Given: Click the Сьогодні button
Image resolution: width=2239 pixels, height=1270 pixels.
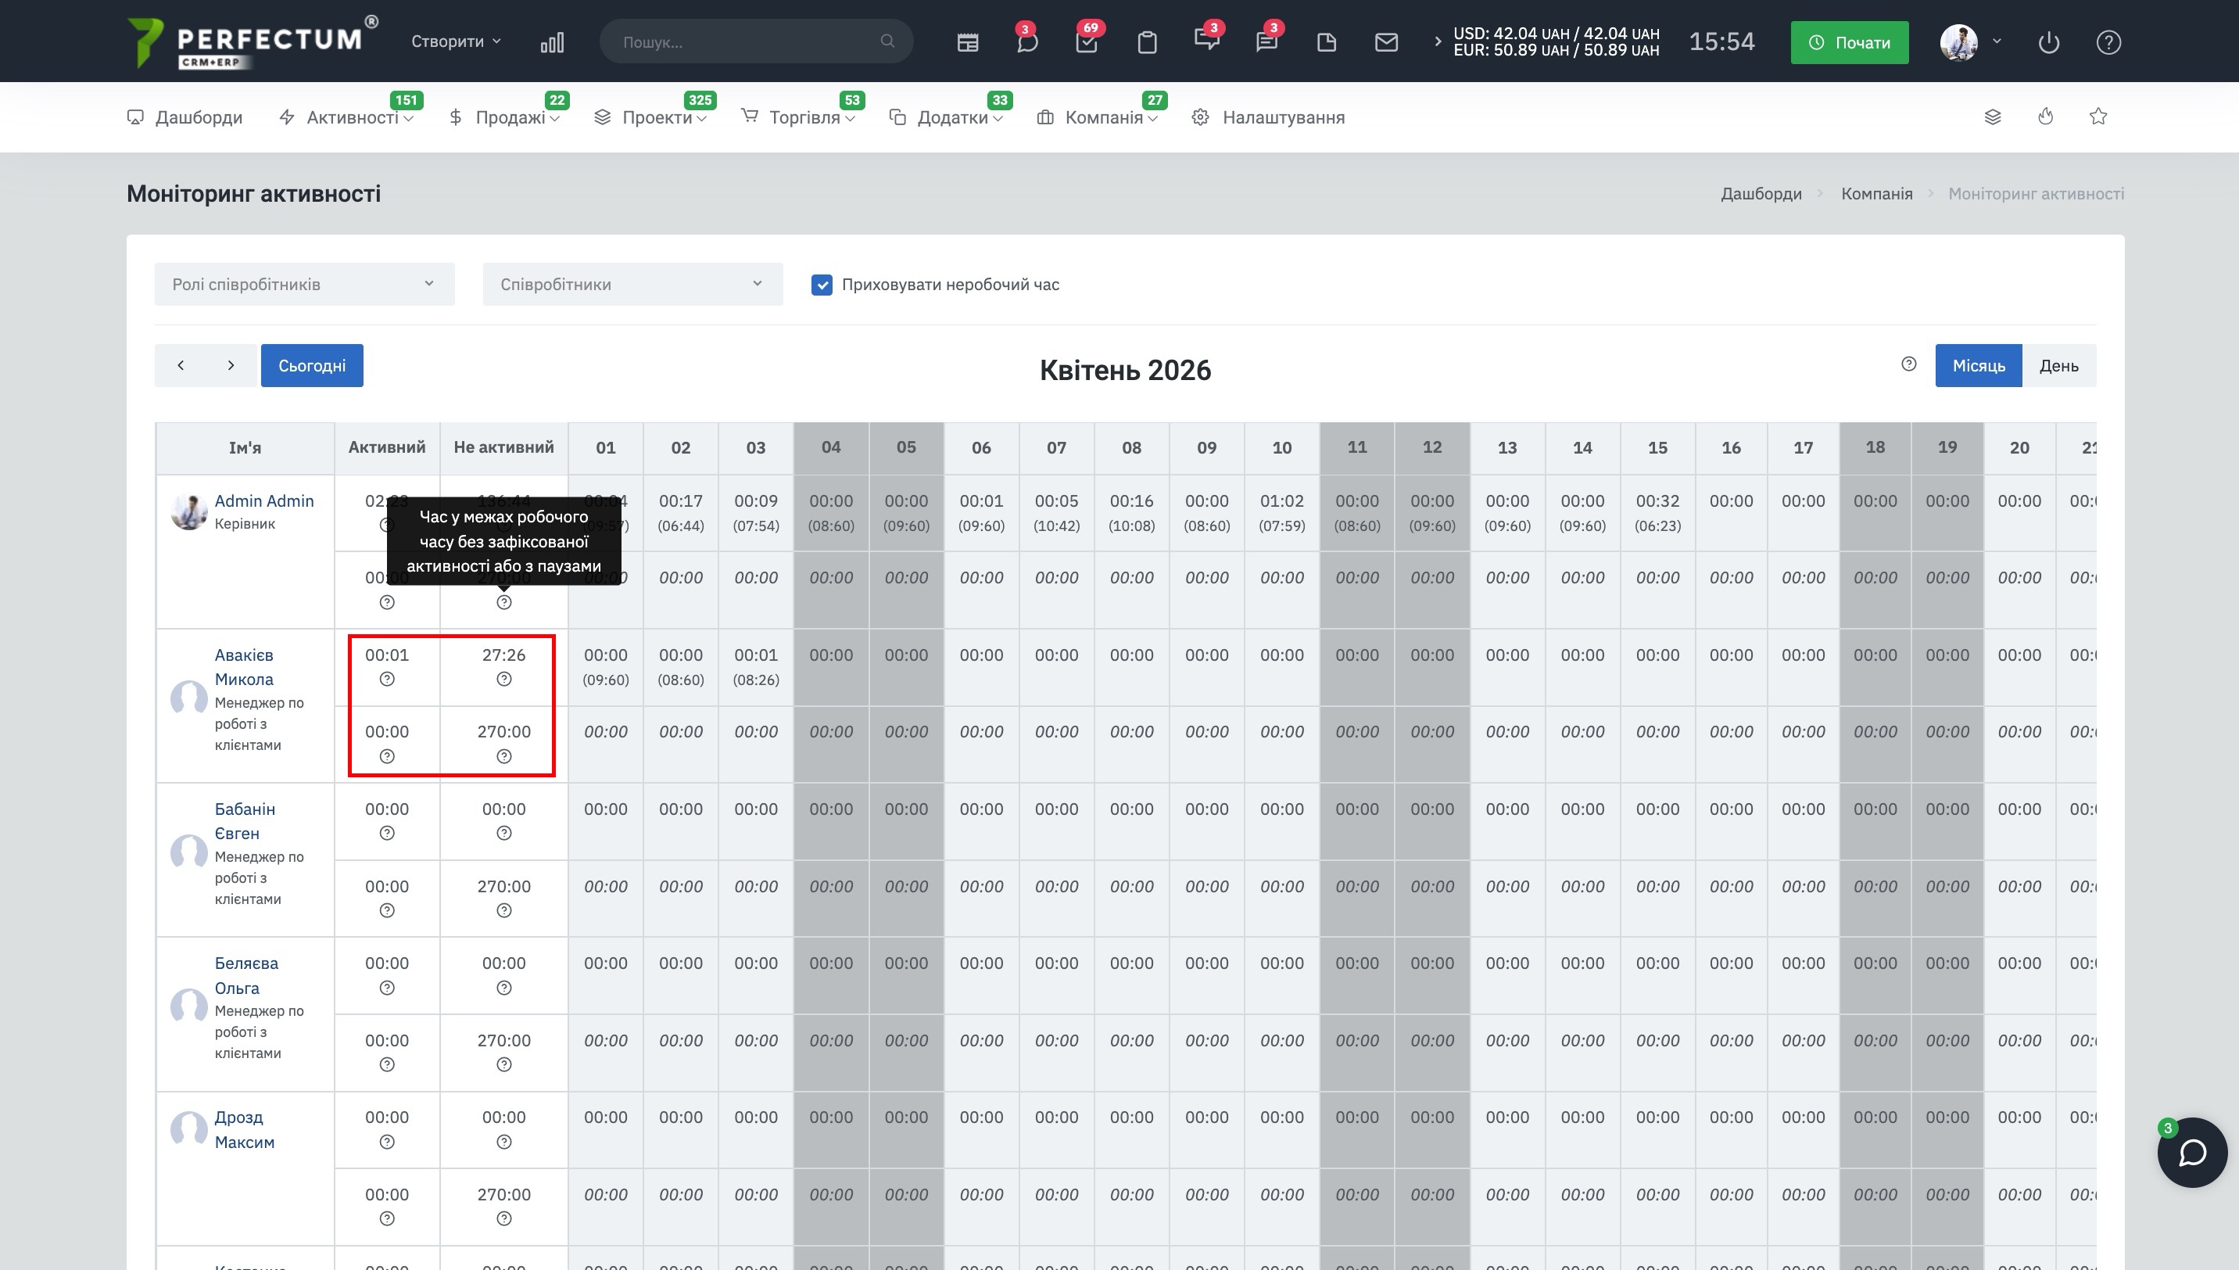Looking at the screenshot, I should [x=311, y=365].
